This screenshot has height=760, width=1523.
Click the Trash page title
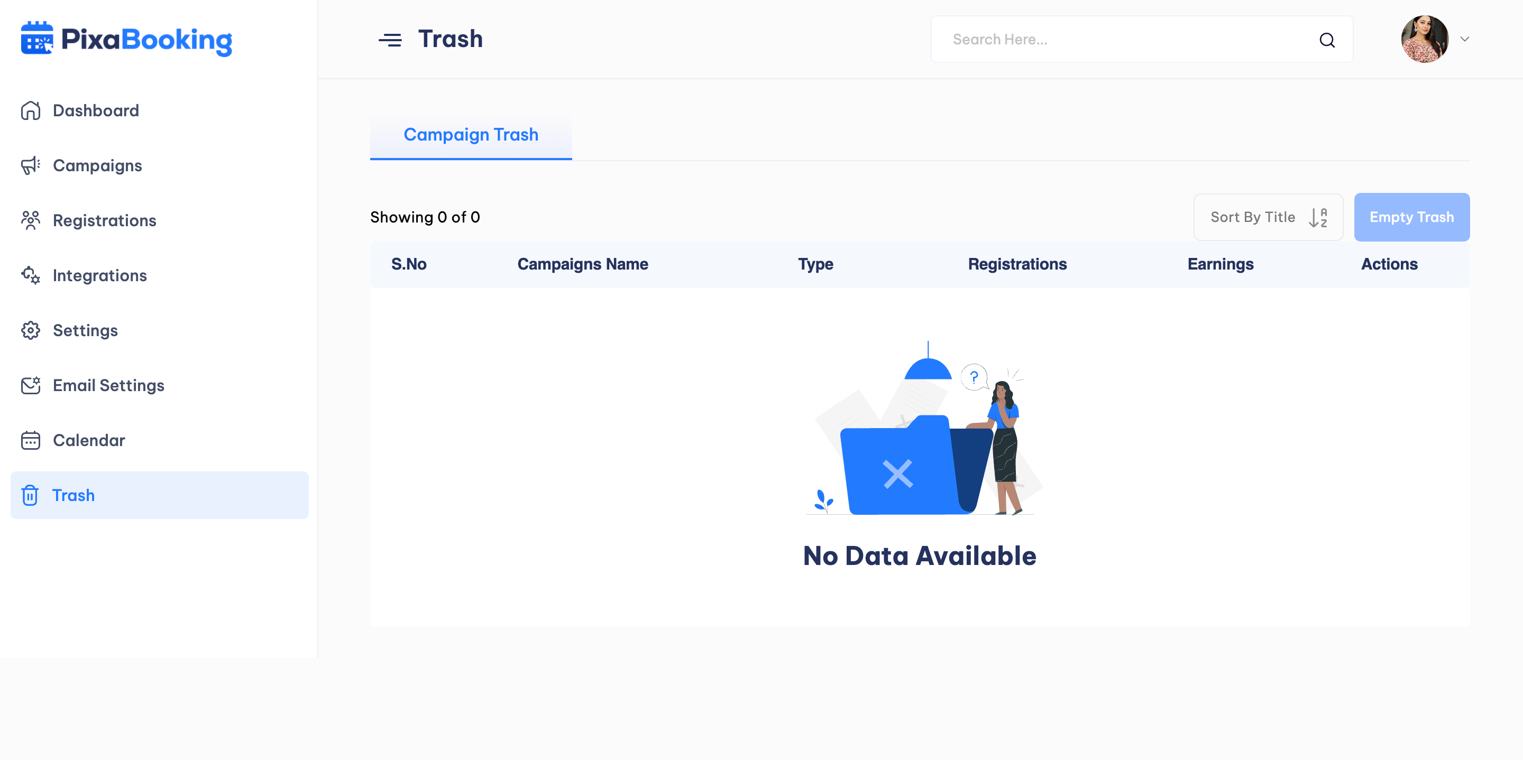coord(450,39)
